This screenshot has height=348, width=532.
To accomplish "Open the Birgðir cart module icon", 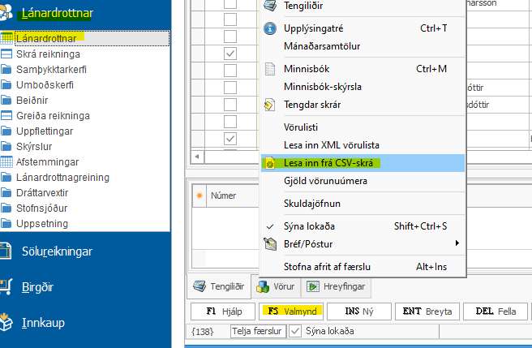I will pyautogui.click(x=9, y=286).
